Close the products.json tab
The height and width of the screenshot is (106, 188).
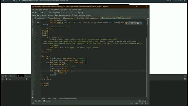[74, 18]
